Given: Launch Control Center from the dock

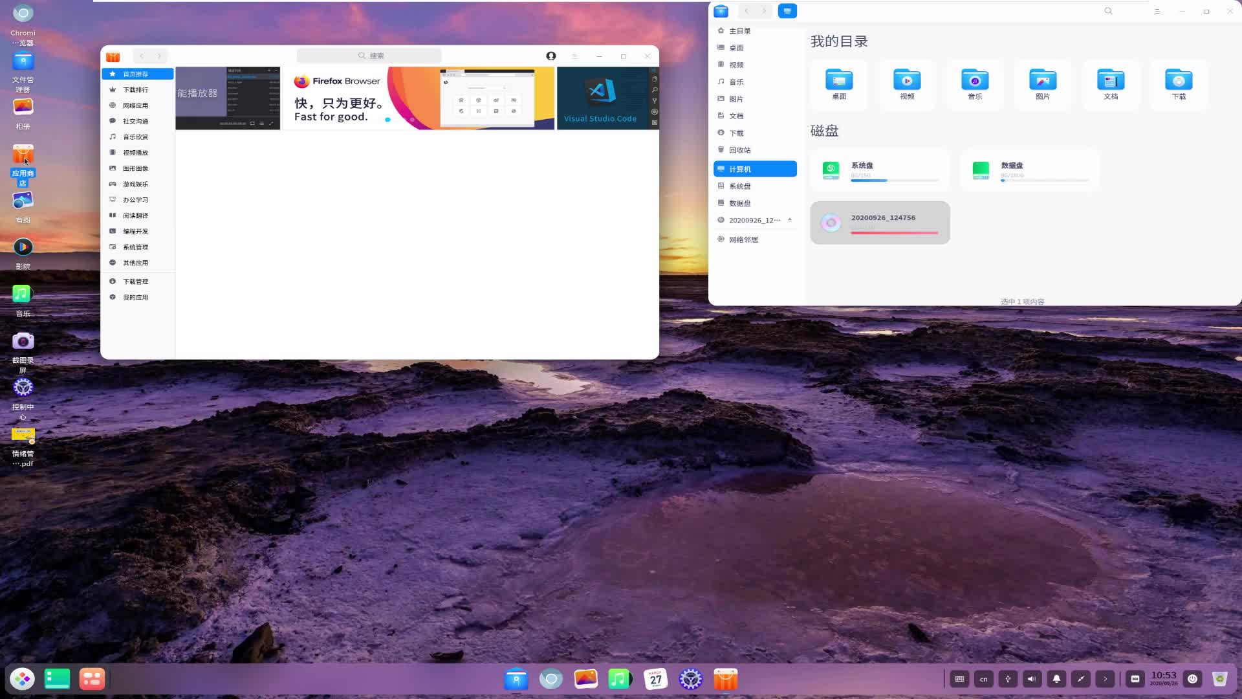Looking at the screenshot, I should click(690, 679).
